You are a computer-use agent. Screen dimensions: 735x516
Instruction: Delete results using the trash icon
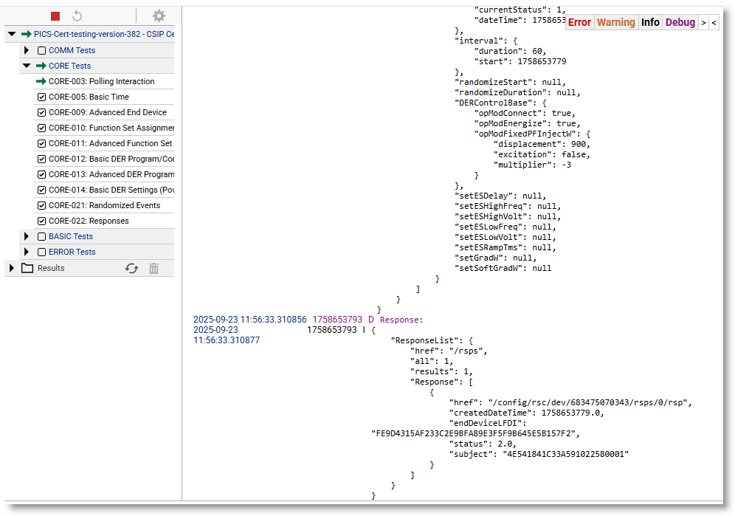click(x=153, y=269)
